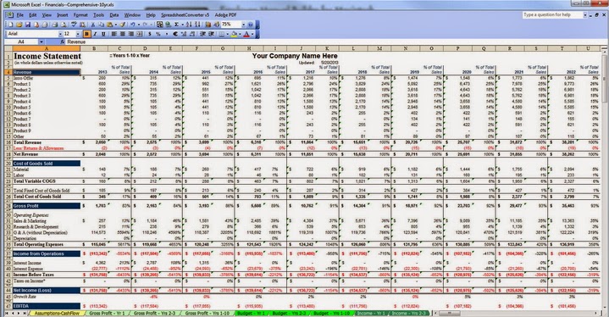609x317 pixels.
Task: Save the workbook with the floppy icon
Action: point(28,25)
